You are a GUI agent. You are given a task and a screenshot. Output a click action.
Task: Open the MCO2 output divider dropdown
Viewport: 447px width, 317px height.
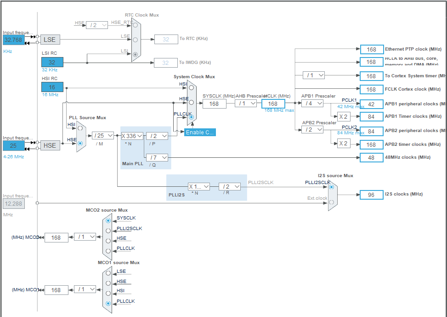tap(85, 237)
